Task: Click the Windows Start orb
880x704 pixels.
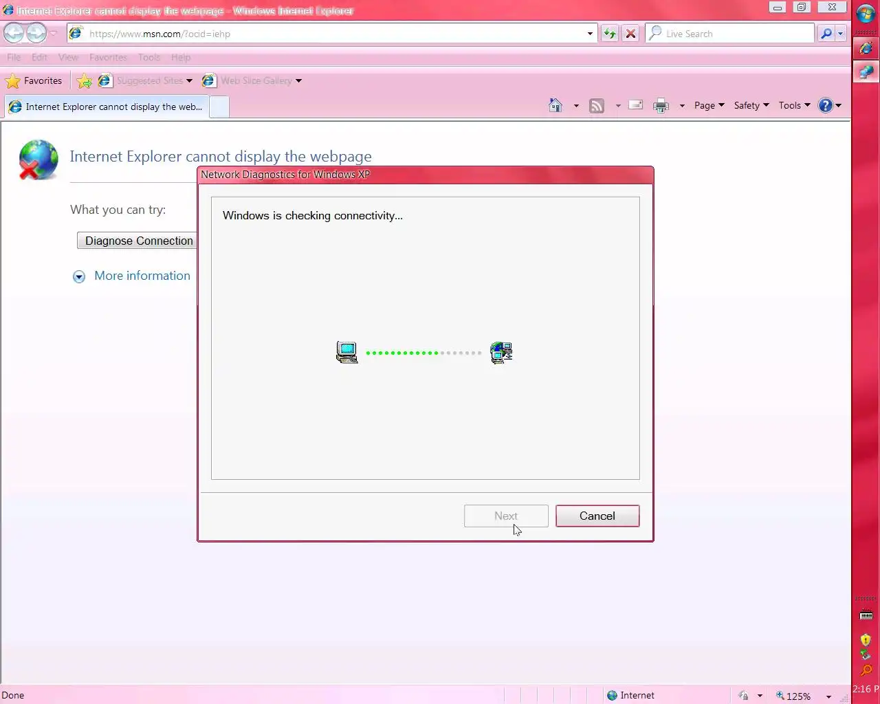Action: pyautogui.click(x=866, y=14)
